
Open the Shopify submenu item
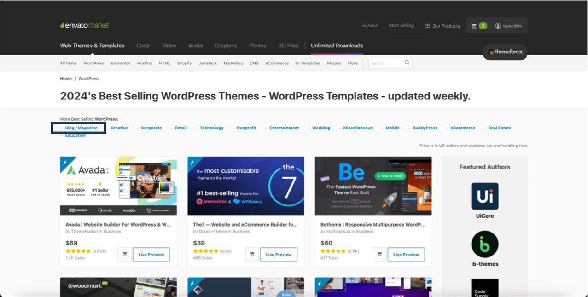[x=184, y=63]
